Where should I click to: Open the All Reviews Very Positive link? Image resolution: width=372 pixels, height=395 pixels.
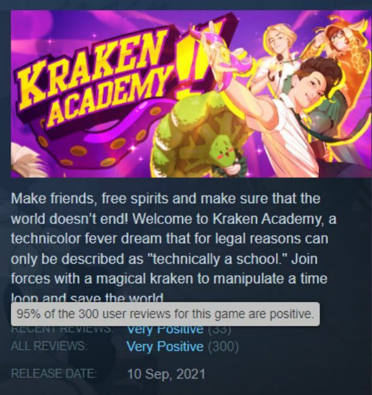coord(165,346)
